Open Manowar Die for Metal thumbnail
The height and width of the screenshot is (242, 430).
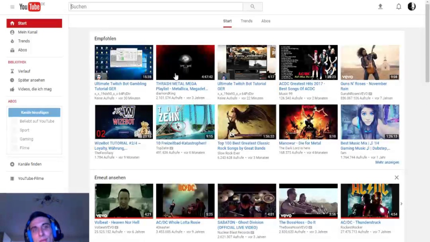308,122
